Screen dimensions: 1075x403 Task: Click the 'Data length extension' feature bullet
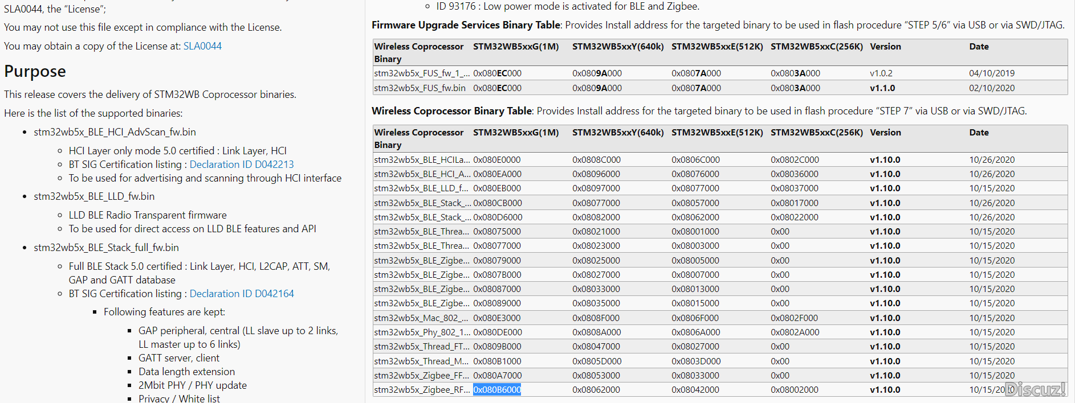pos(186,372)
